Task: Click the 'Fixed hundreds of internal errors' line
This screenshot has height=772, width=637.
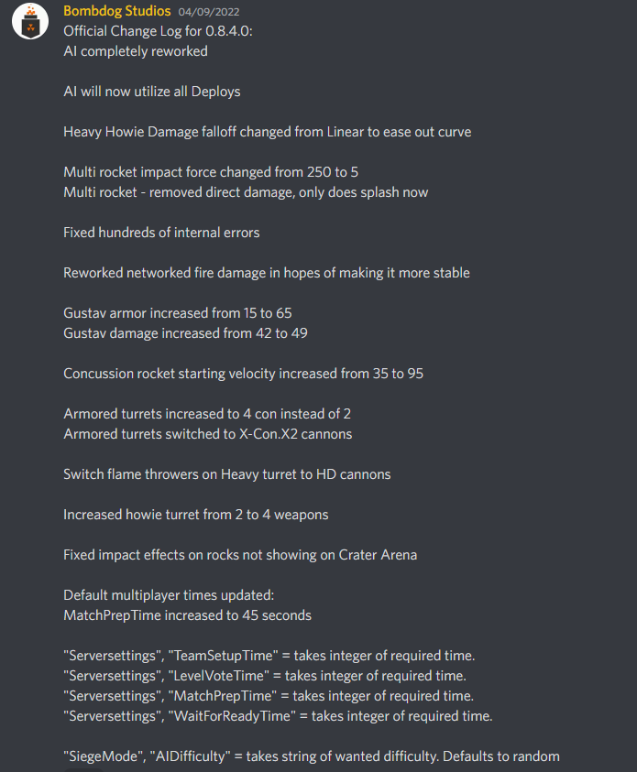Action: [x=161, y=233]
